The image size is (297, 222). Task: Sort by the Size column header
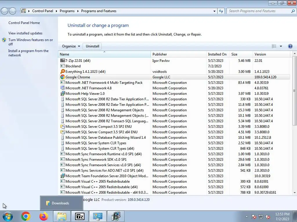pyautogui.click(x=241, y=54)
